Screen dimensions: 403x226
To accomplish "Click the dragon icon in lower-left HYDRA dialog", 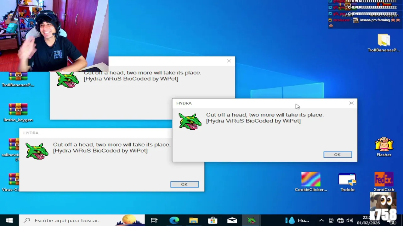I will 37,151.
